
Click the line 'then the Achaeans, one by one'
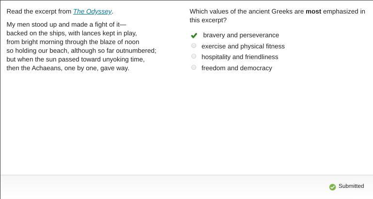pos(67,68)
